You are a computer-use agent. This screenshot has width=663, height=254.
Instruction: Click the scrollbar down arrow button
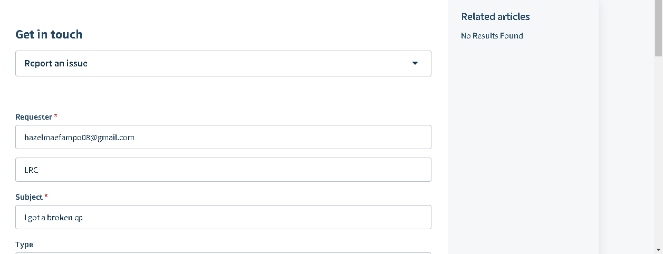(x=658, y=249)
